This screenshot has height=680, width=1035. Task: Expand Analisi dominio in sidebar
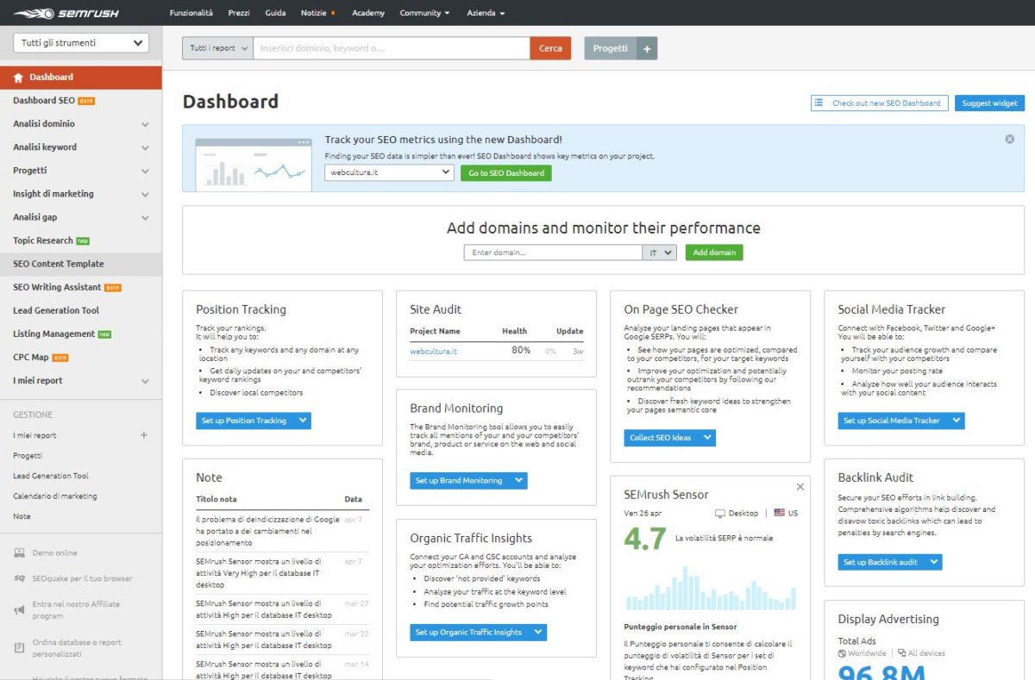pos(145,124)
